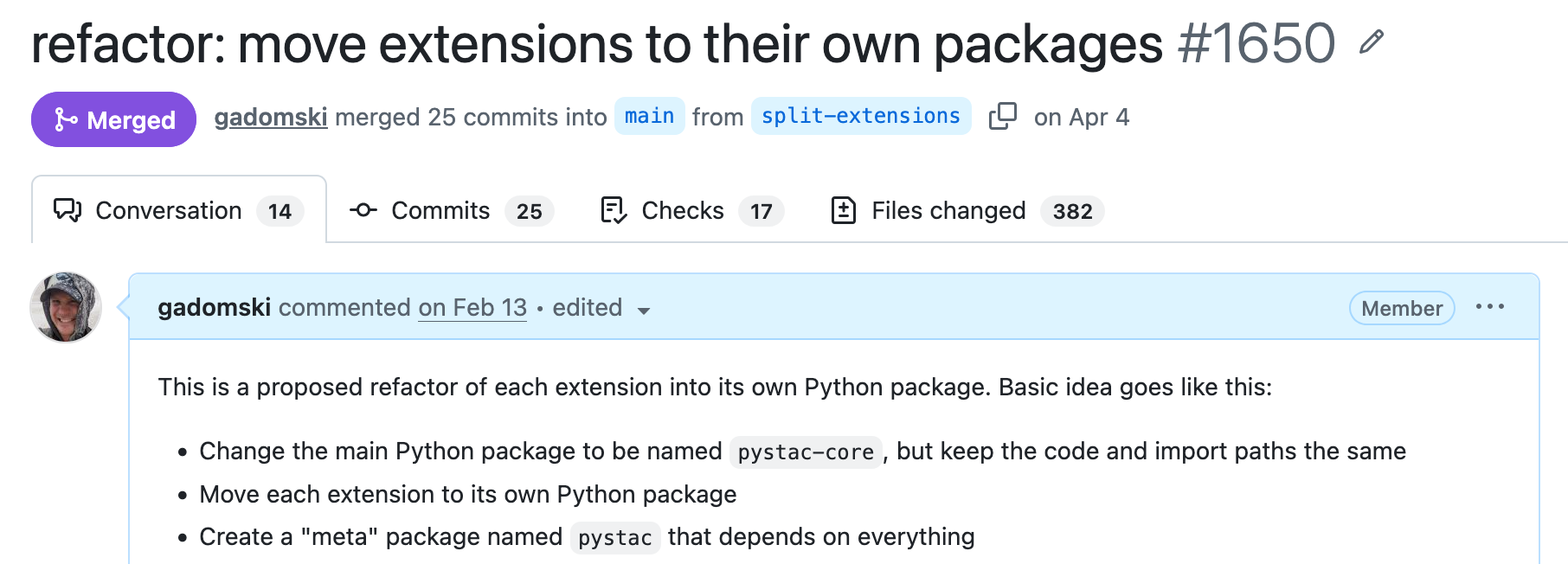
Task: Click the Checks checklist icon
Action: [614, 210]
